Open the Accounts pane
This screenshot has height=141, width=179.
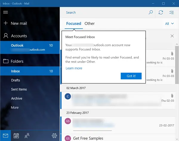19,36
